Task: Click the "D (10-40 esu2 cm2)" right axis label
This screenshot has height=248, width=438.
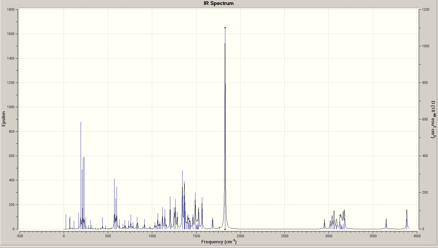Action: click(434, 119)
